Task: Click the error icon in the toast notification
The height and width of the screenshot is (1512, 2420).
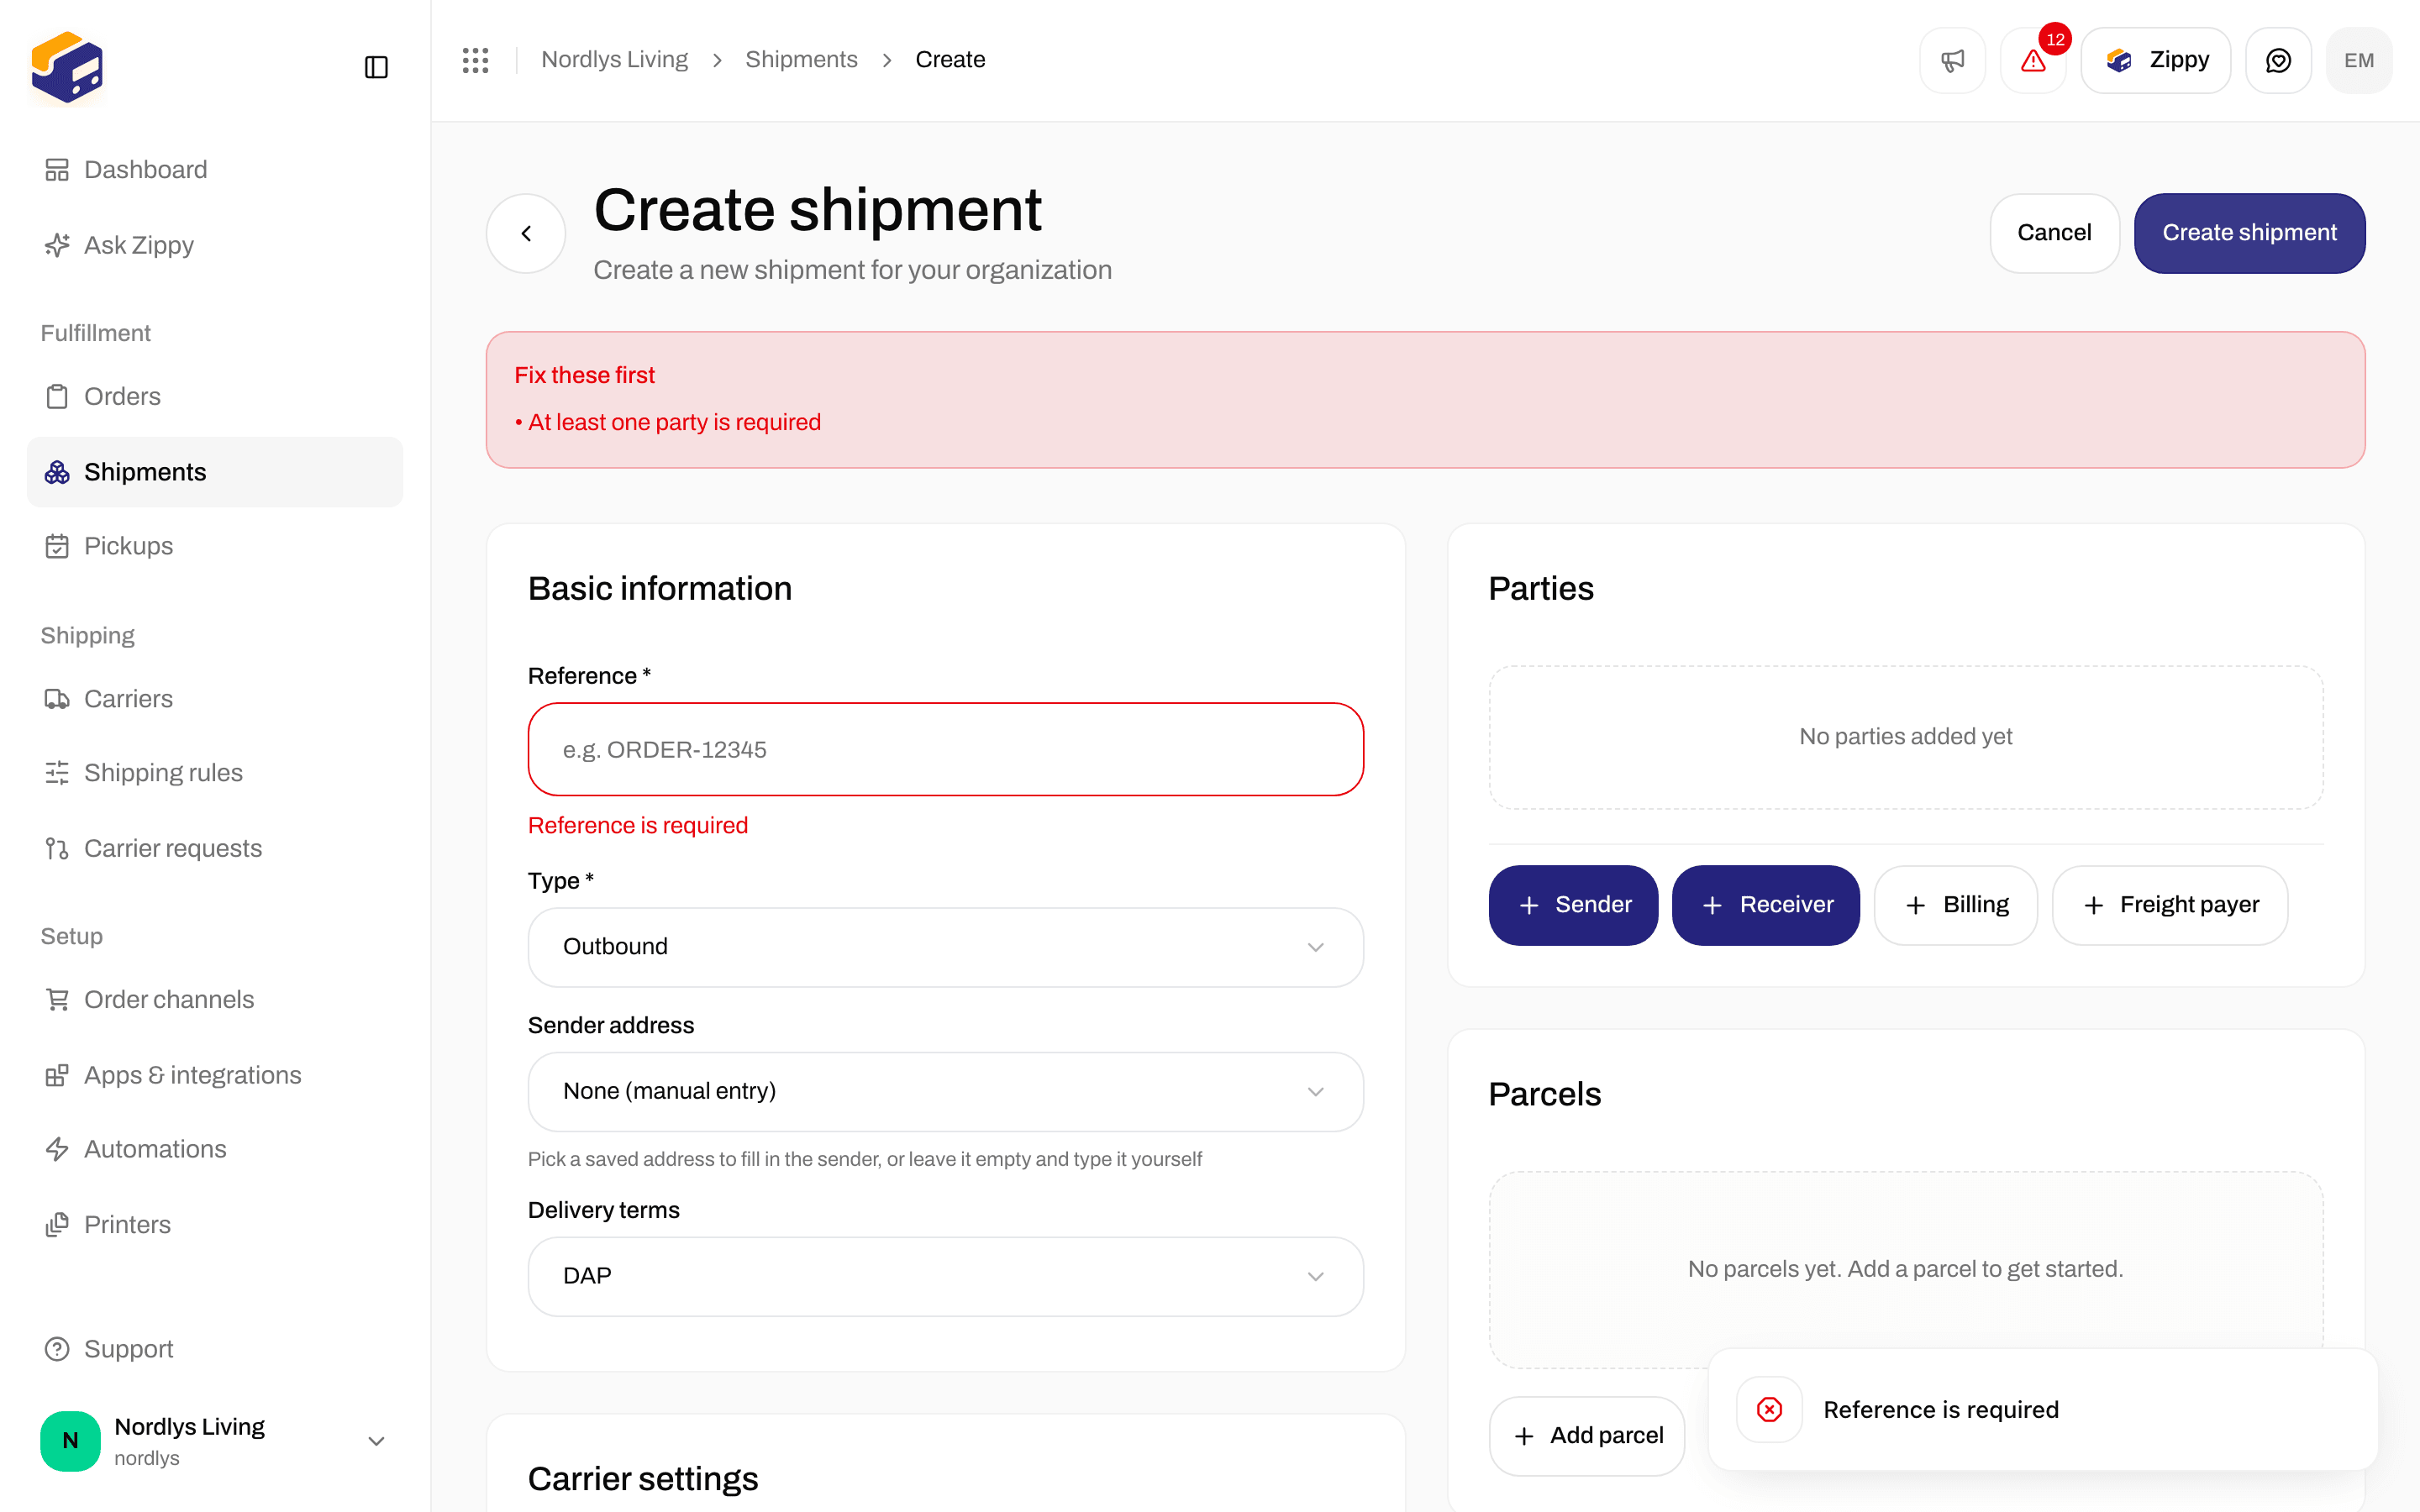Action: (1769, 1410)
